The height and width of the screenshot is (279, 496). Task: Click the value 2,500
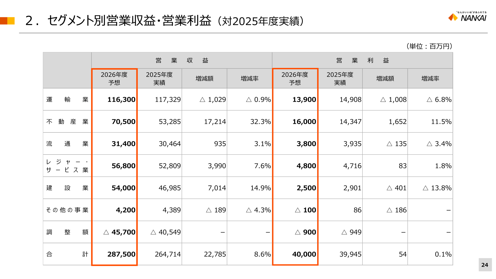coord(306,188)
